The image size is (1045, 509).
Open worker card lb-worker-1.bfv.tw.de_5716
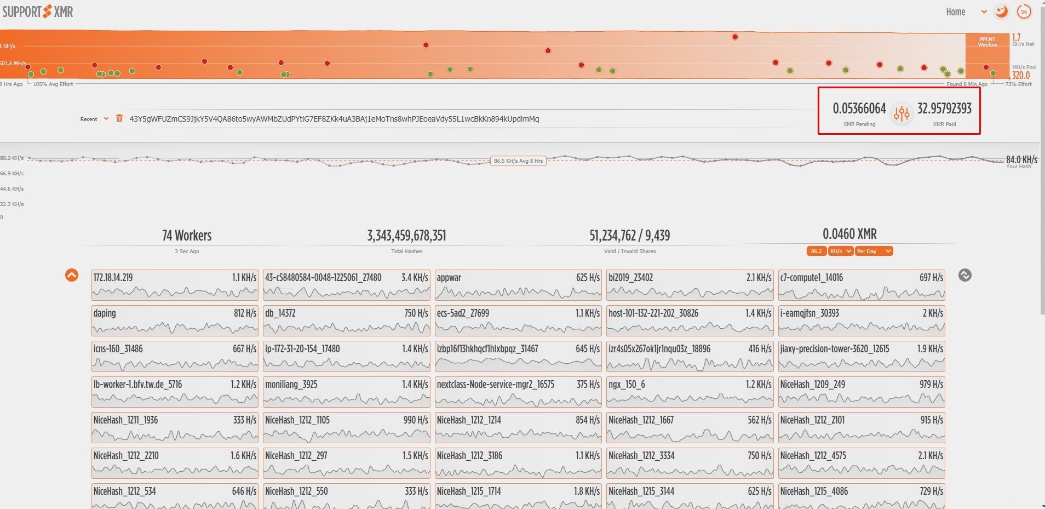(175, 391)
